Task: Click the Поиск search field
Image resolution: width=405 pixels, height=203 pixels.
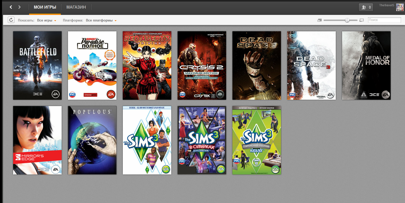Action: pos(384,20)
